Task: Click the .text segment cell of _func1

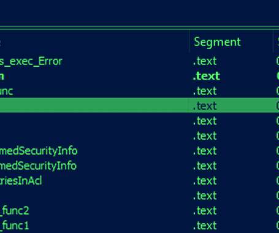Action: pyautogui.click(x=205, y=226)
